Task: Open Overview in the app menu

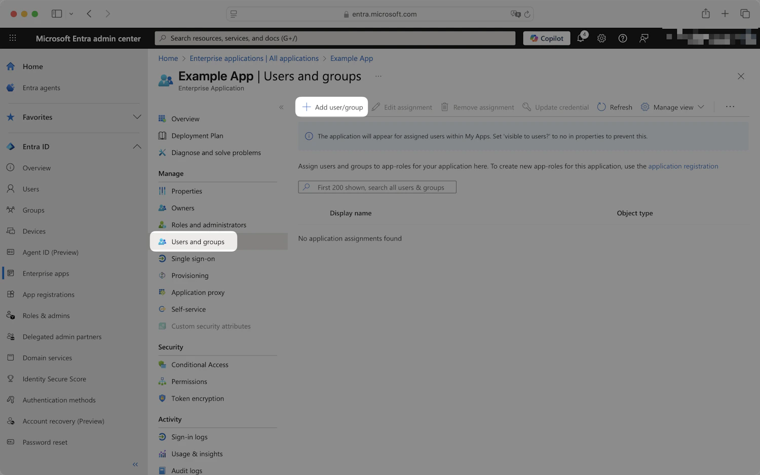Action: (x=185, y=119)
